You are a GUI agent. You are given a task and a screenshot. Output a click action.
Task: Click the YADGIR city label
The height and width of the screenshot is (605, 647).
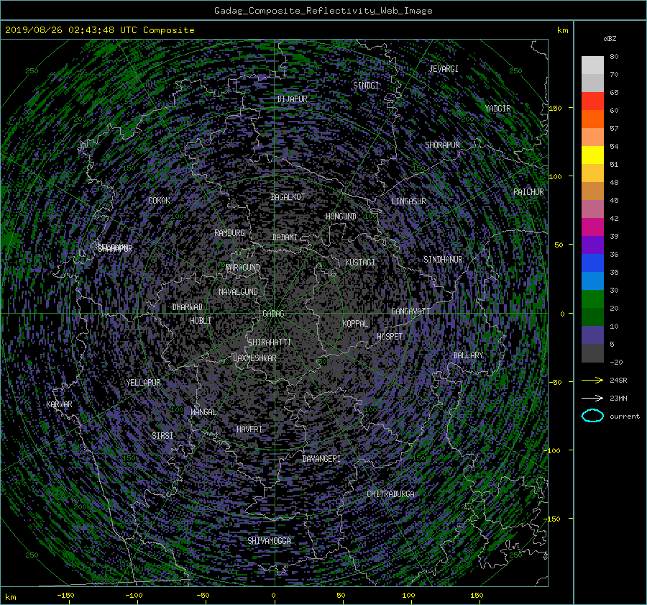497,109
